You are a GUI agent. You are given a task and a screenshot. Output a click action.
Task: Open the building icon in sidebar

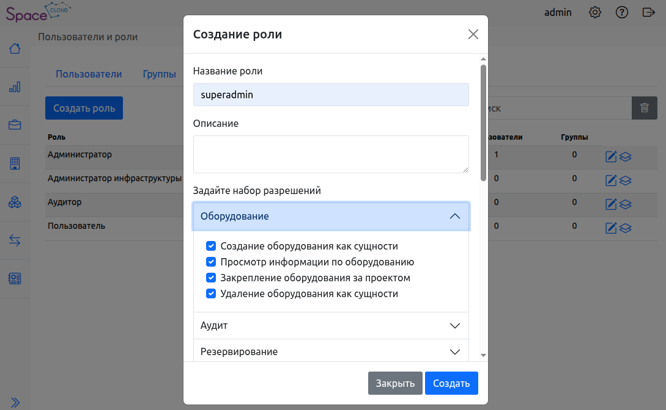[15, 164]
